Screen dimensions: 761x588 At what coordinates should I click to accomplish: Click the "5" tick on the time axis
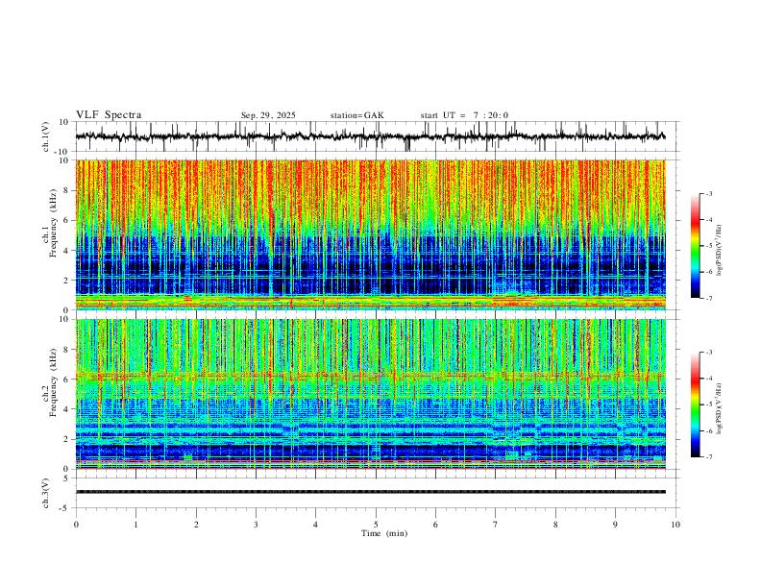click(x=376, y=525)
